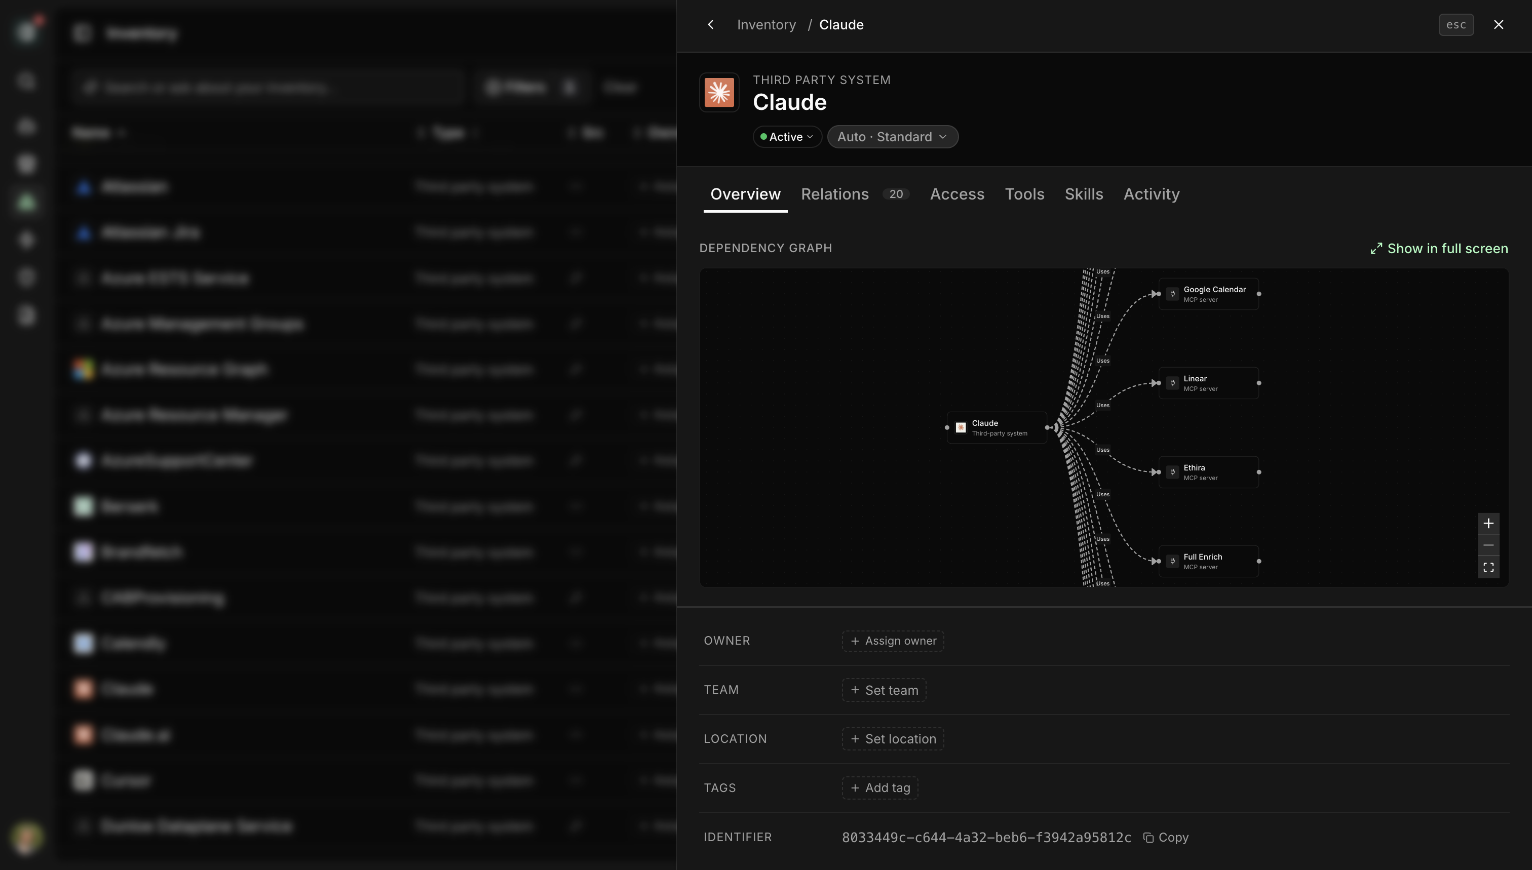1532x870 pixels.
Task: Click the THIRD PARTY SYSTEM label
Action: coord(821,80)
